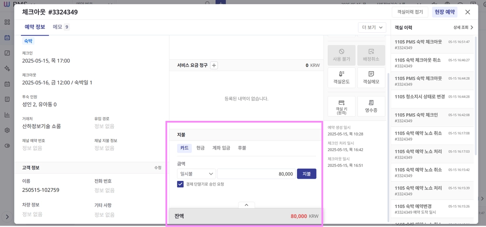Select the 현금 payment tab
Screen dimensions: 486x227
point(201,148)
